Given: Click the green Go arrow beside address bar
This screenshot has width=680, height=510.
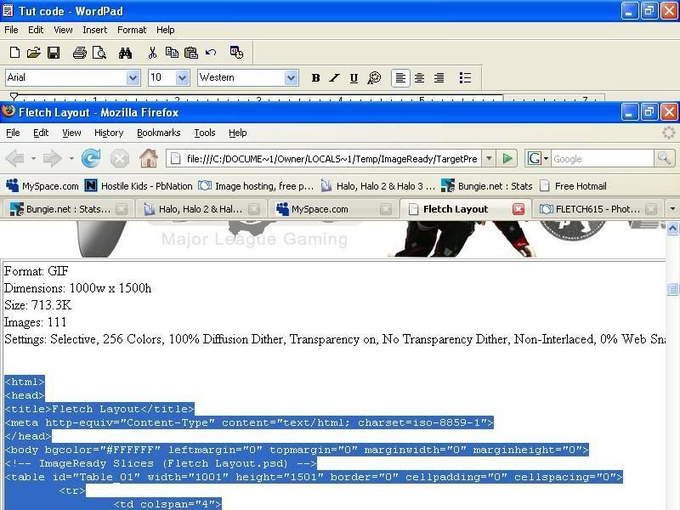Looking at the screenshot, I should point(507,158).
